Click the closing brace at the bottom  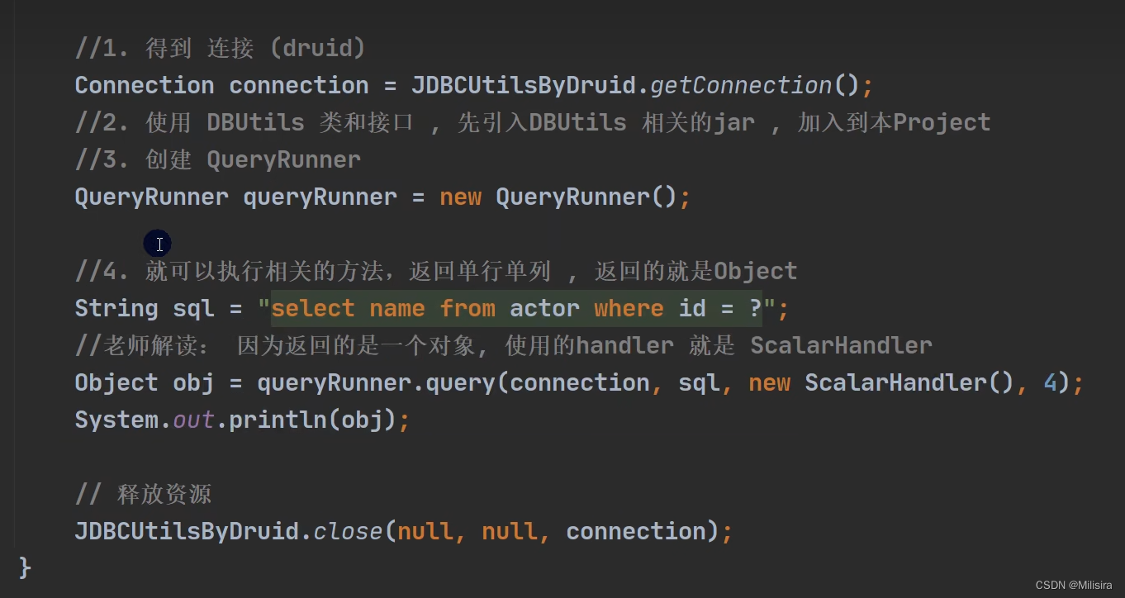click(25, 568)
